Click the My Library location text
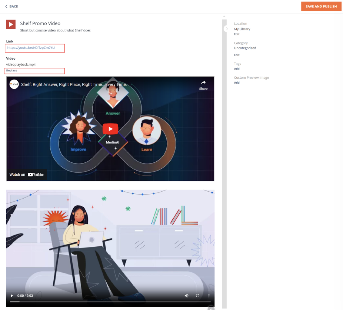Screen dimensions: 343x310 tap(242, 29)
